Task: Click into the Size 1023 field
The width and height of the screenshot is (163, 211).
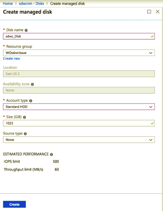Action: pos(79,123)
